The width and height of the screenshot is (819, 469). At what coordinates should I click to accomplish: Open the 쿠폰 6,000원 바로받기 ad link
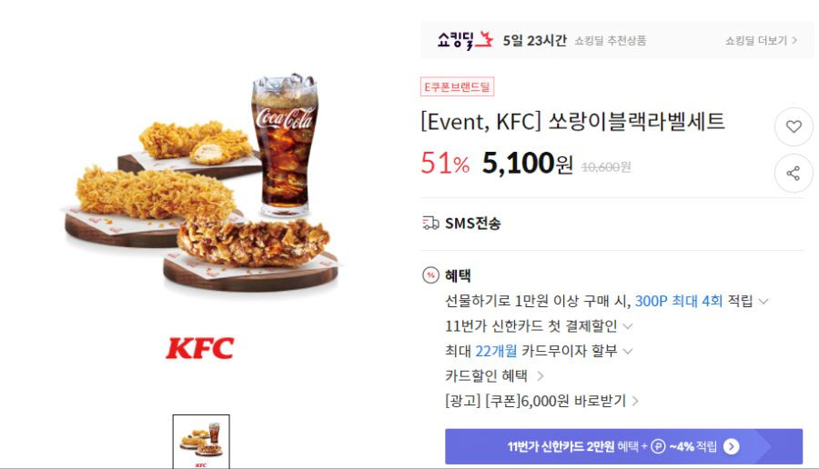click(541, 401)
